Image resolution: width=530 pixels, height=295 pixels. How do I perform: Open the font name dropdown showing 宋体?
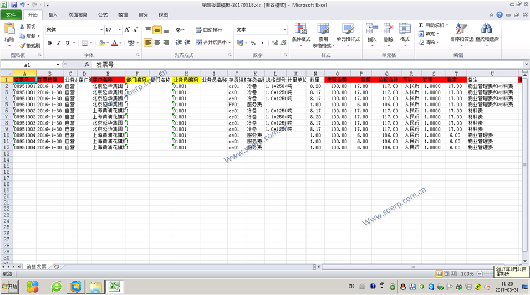101,30
